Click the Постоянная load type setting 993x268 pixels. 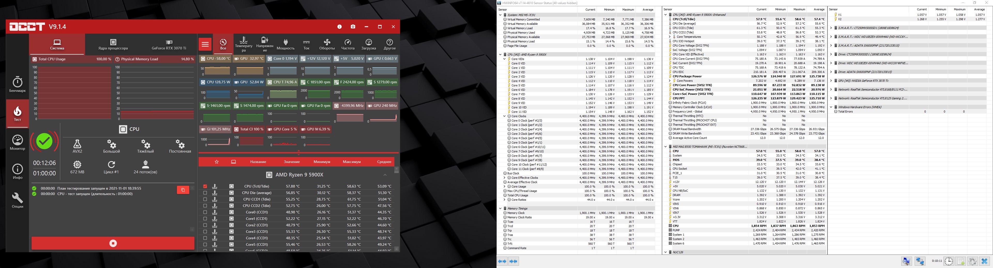click(x=180, y=146)
